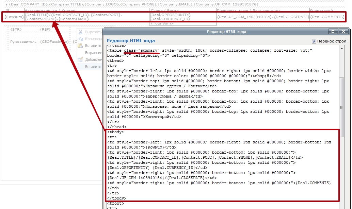
Task: Select the {RowNum} table cell
Action: 14,17
